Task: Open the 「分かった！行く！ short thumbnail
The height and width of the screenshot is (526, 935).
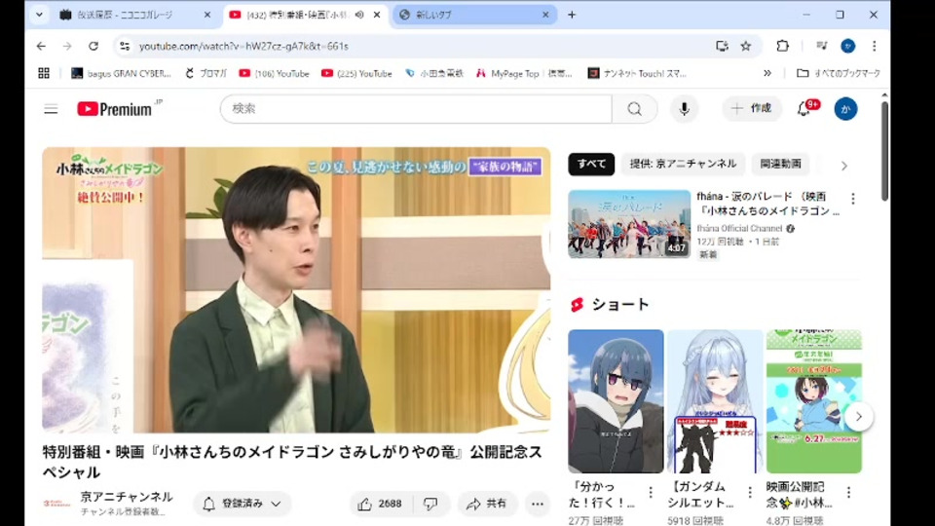Action: click(616, 401)
